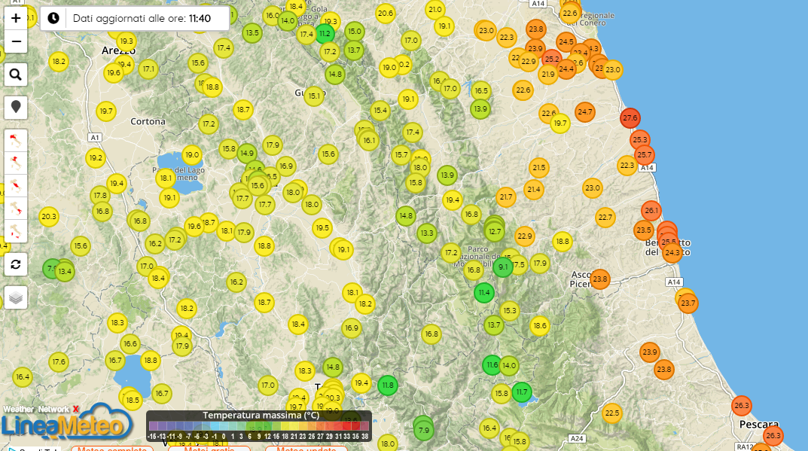Click the Meteo update button
808x451 pixels.
pos(306,449)
